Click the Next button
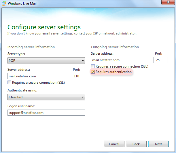176x153 pixels. pyautogui.click(x=158, y=144)
